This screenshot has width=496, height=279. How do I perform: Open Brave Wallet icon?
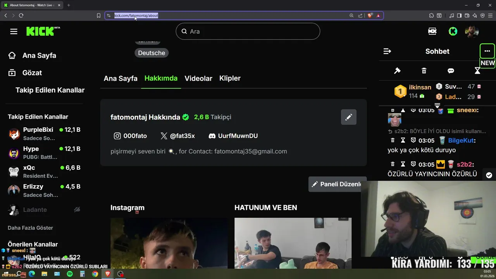click(467, 15)
